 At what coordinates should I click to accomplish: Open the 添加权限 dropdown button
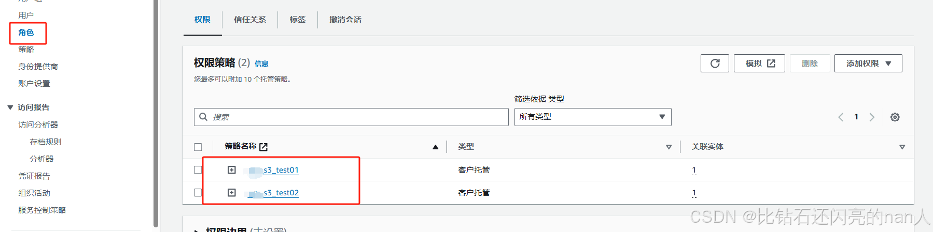[x=868, y=64]
